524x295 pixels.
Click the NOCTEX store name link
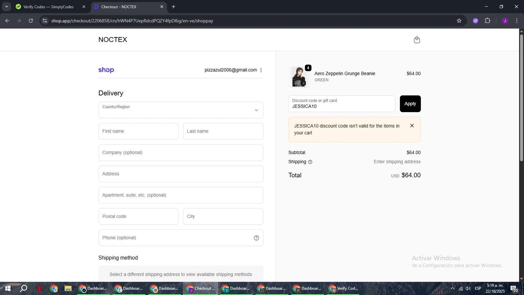point(113,40)
